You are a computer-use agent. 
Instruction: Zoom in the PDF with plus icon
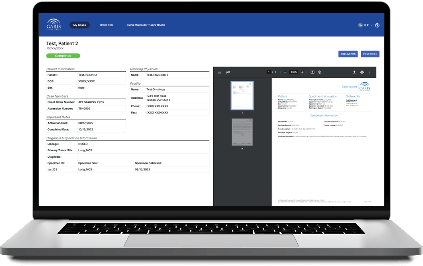tap(302, 72)
